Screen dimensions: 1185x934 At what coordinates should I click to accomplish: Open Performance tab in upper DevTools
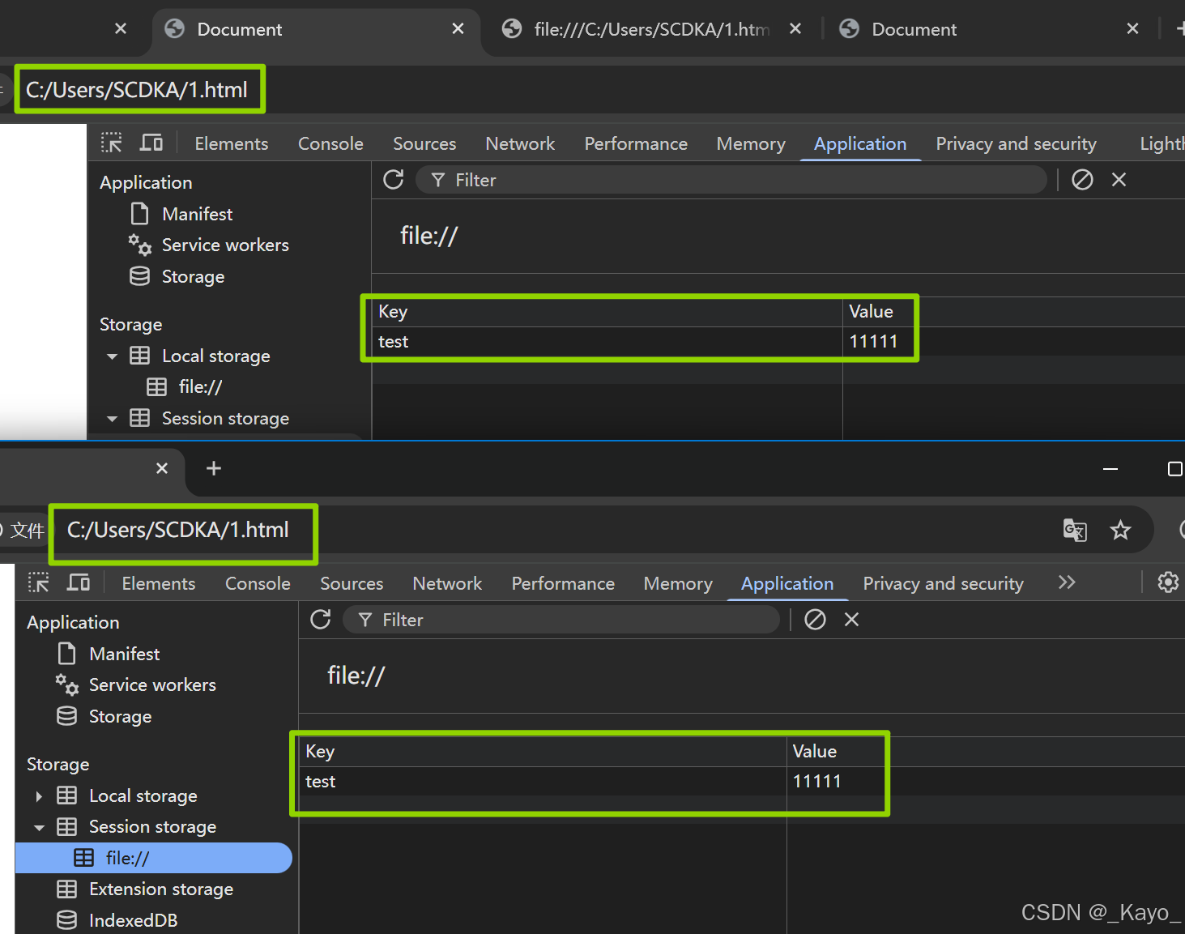click(636, 143)
